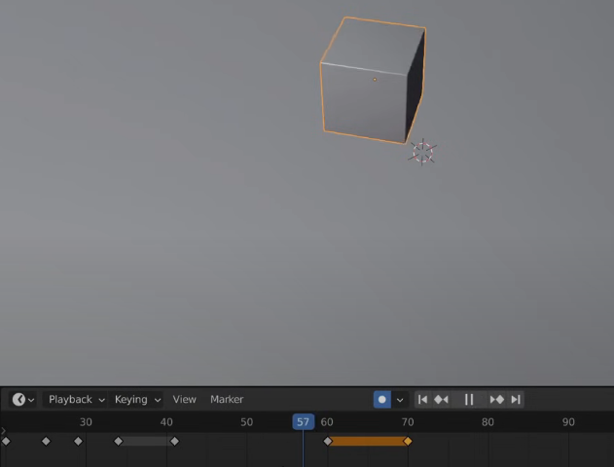Screen dimensions: 614x467
Task: Jump to previous keyframe
Action: click(x=441, y=399)
